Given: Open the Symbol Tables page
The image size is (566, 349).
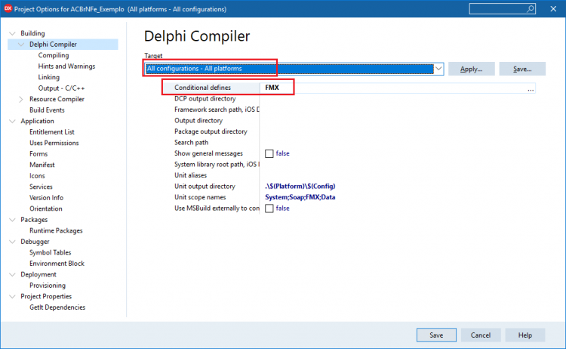Looking at the screenshot, I should tap(50, 252).
